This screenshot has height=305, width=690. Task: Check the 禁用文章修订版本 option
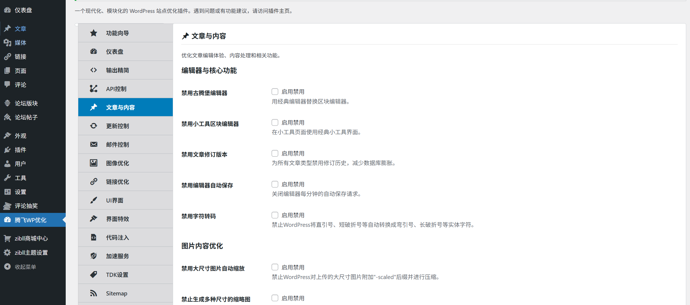[x=275, y=153]
